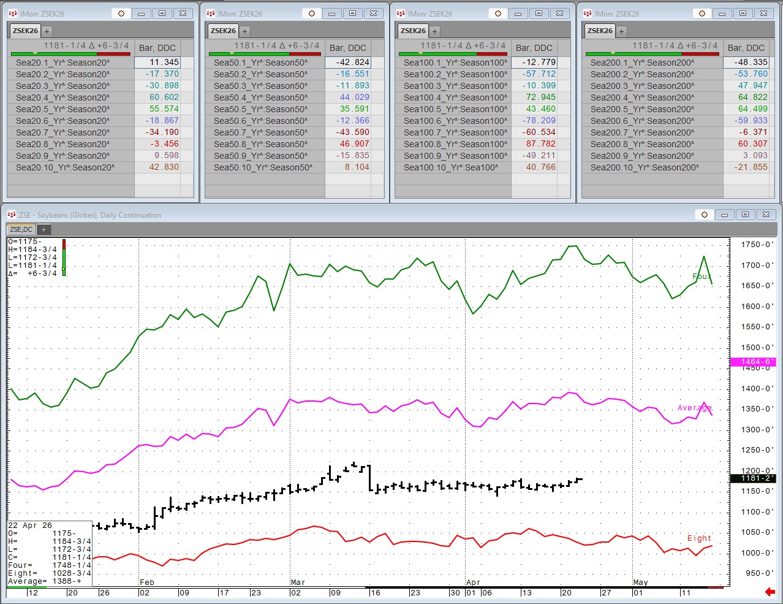Click the magenta 1464-6 price marker on axis
Viewport: 783px width, 604px height.
click(x=753, y=362)
